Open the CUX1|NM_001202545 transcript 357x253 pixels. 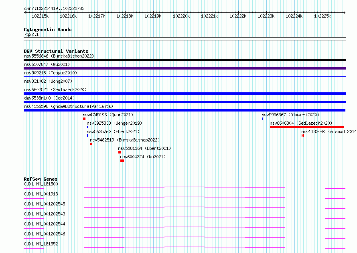[x=45, y=204]
